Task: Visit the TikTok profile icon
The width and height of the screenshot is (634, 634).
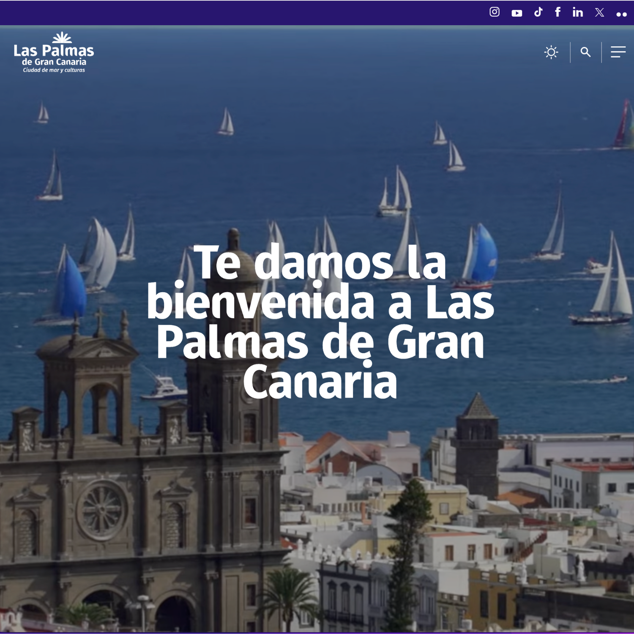Action: point(538,12)
